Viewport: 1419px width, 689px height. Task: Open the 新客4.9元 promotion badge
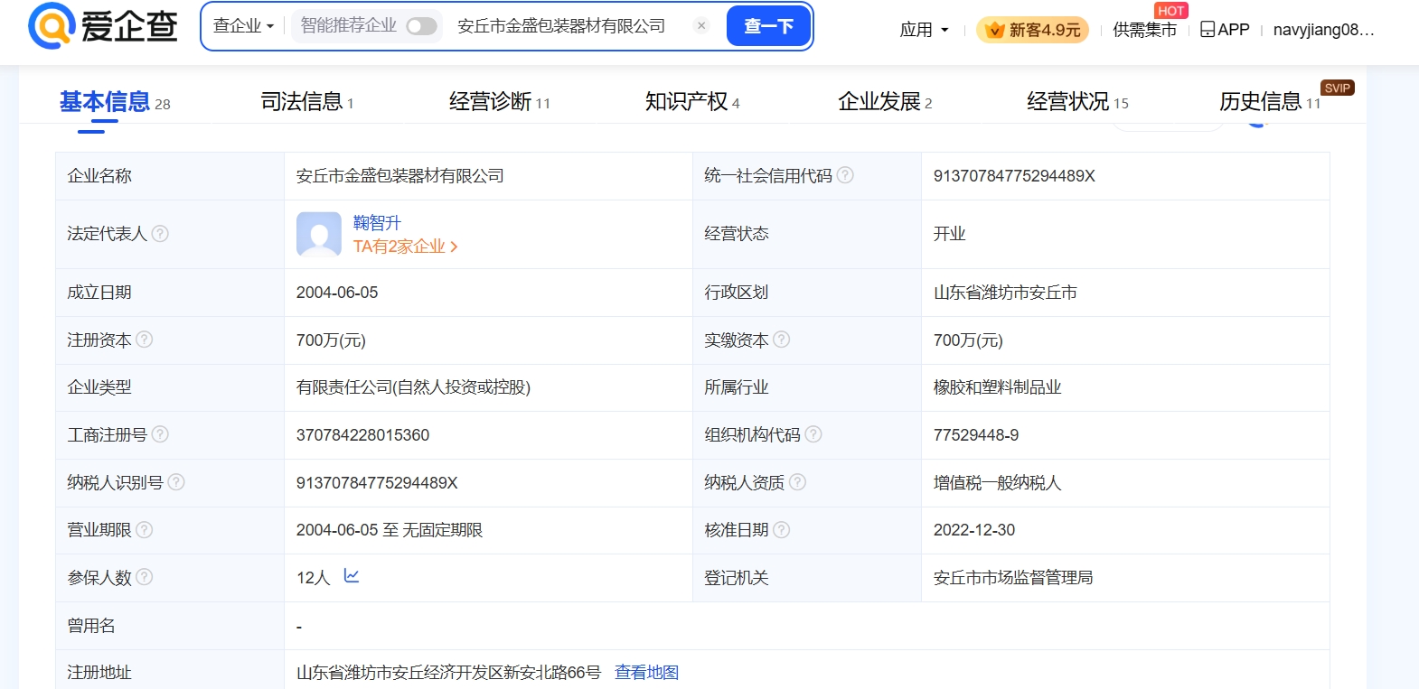(x=1032, y=30)
